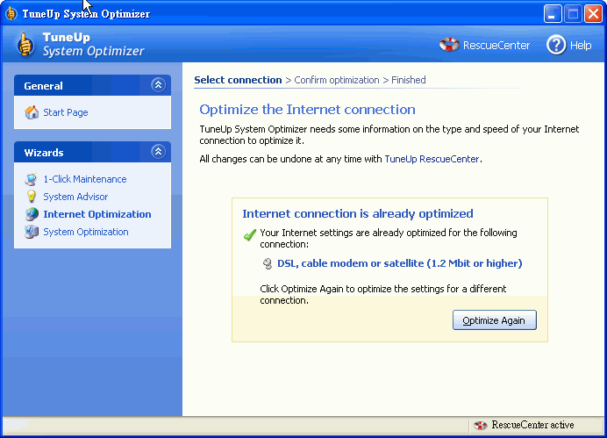The height and width of the screenshot is (438, 607).
Task: Click the Wizards panel header title
Action: click(x=44, y=152)
